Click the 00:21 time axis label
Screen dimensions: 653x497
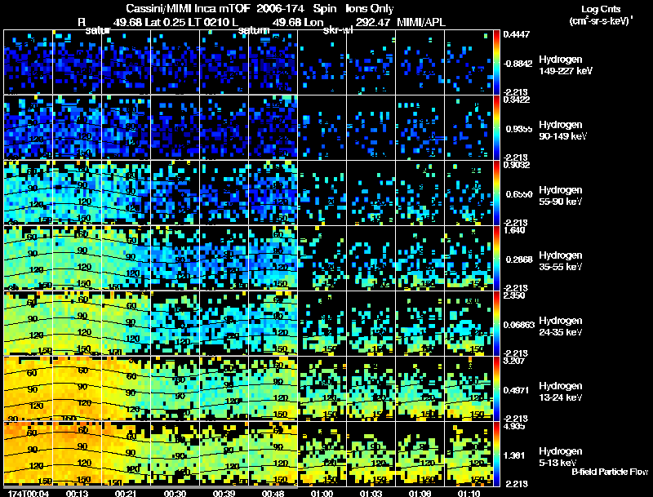tap(126, 493)
